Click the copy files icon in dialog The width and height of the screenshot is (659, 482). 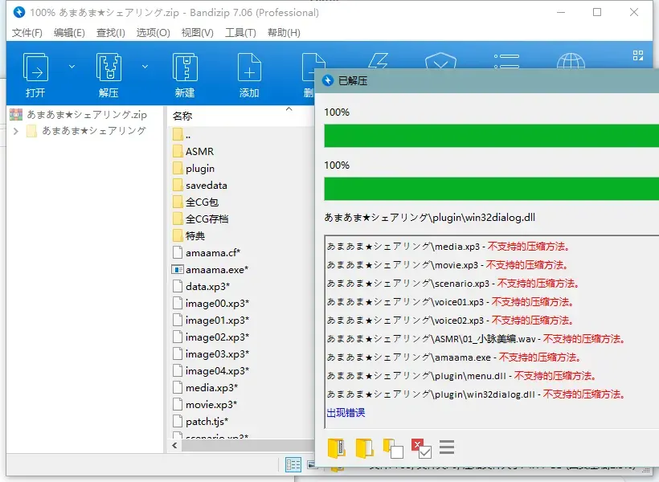point(393,448)
